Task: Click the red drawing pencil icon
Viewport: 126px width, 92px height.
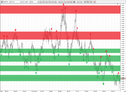Action: (78, 2)
